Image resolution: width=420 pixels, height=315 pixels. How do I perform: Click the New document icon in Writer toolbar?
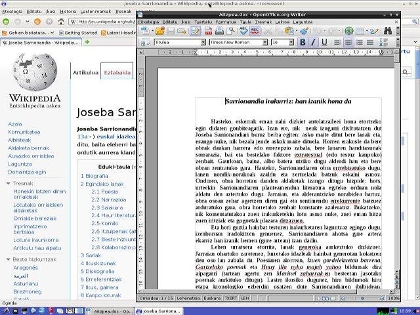tap(145, 31)
